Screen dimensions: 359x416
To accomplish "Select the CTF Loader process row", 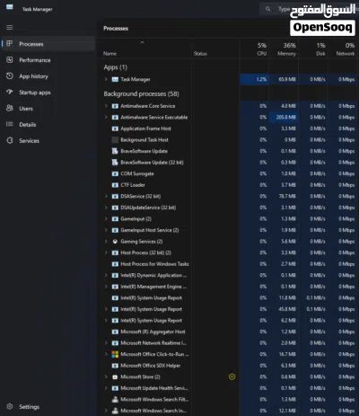I will [227, 185].
